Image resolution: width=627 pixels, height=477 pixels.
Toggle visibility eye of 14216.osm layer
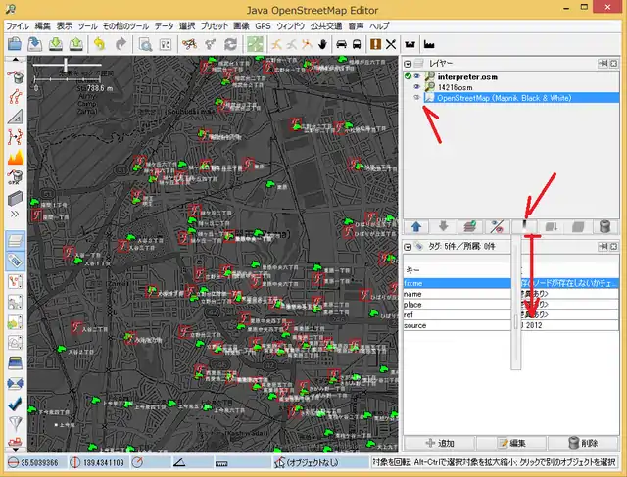417,87
